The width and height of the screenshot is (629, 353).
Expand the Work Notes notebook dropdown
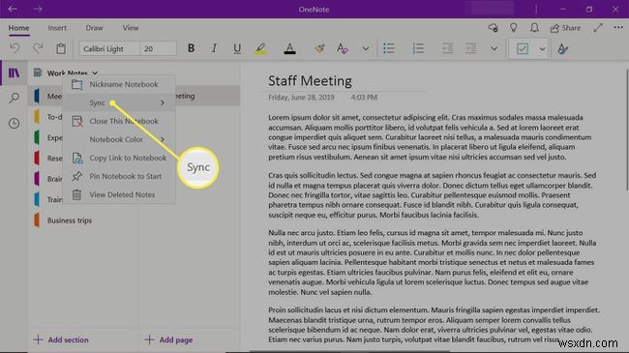[95, 73]
